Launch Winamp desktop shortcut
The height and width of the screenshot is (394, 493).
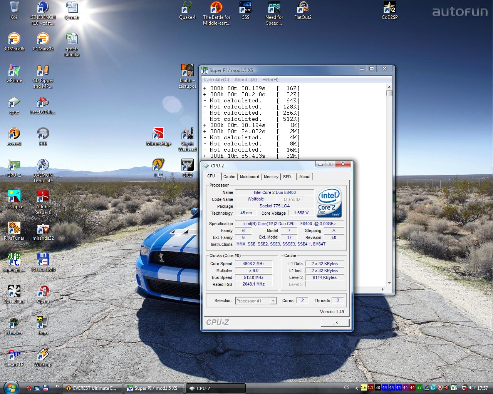(43, 357)
